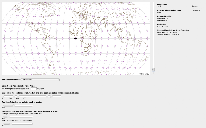
Task: Click the vertical zoom factor slider thumb
Action: [154, 70]
